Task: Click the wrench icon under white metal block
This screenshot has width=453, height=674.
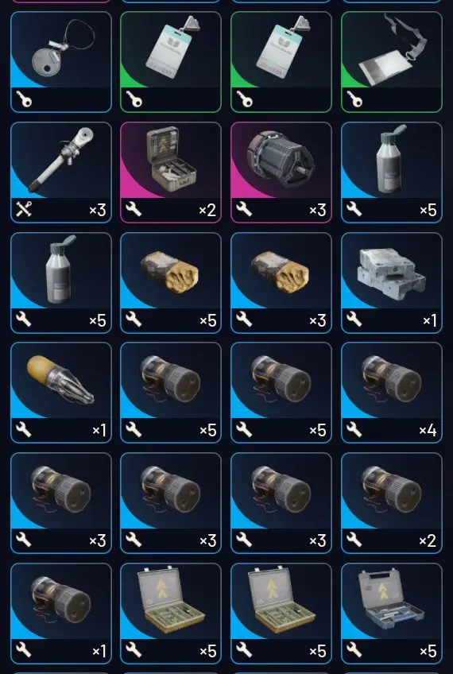Action: (x=354, y=320)
